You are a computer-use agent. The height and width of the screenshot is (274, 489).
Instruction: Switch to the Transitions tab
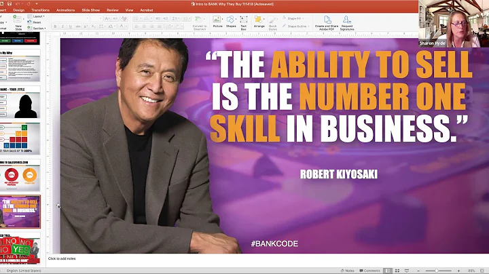point(40,10)
